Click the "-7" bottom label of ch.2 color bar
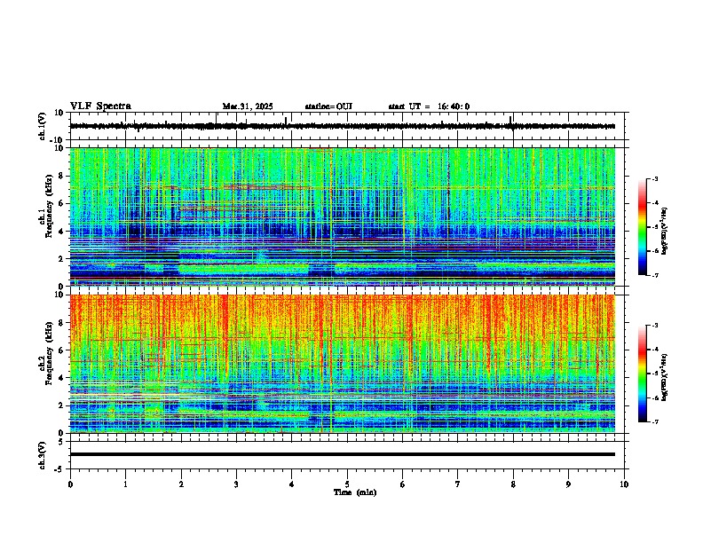The width and height of the screenshot is (703, 543). click(x=654, y=421)
